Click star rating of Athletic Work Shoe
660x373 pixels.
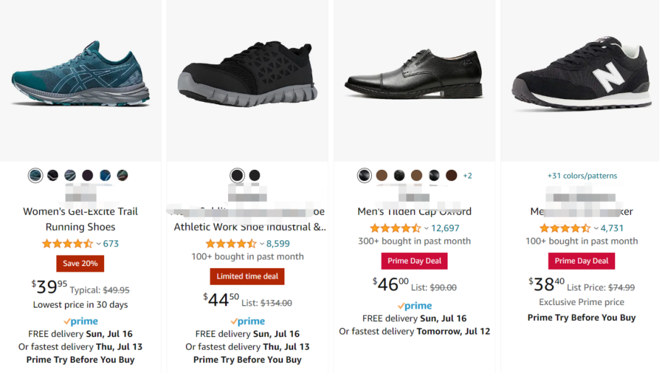coord(231,244)
